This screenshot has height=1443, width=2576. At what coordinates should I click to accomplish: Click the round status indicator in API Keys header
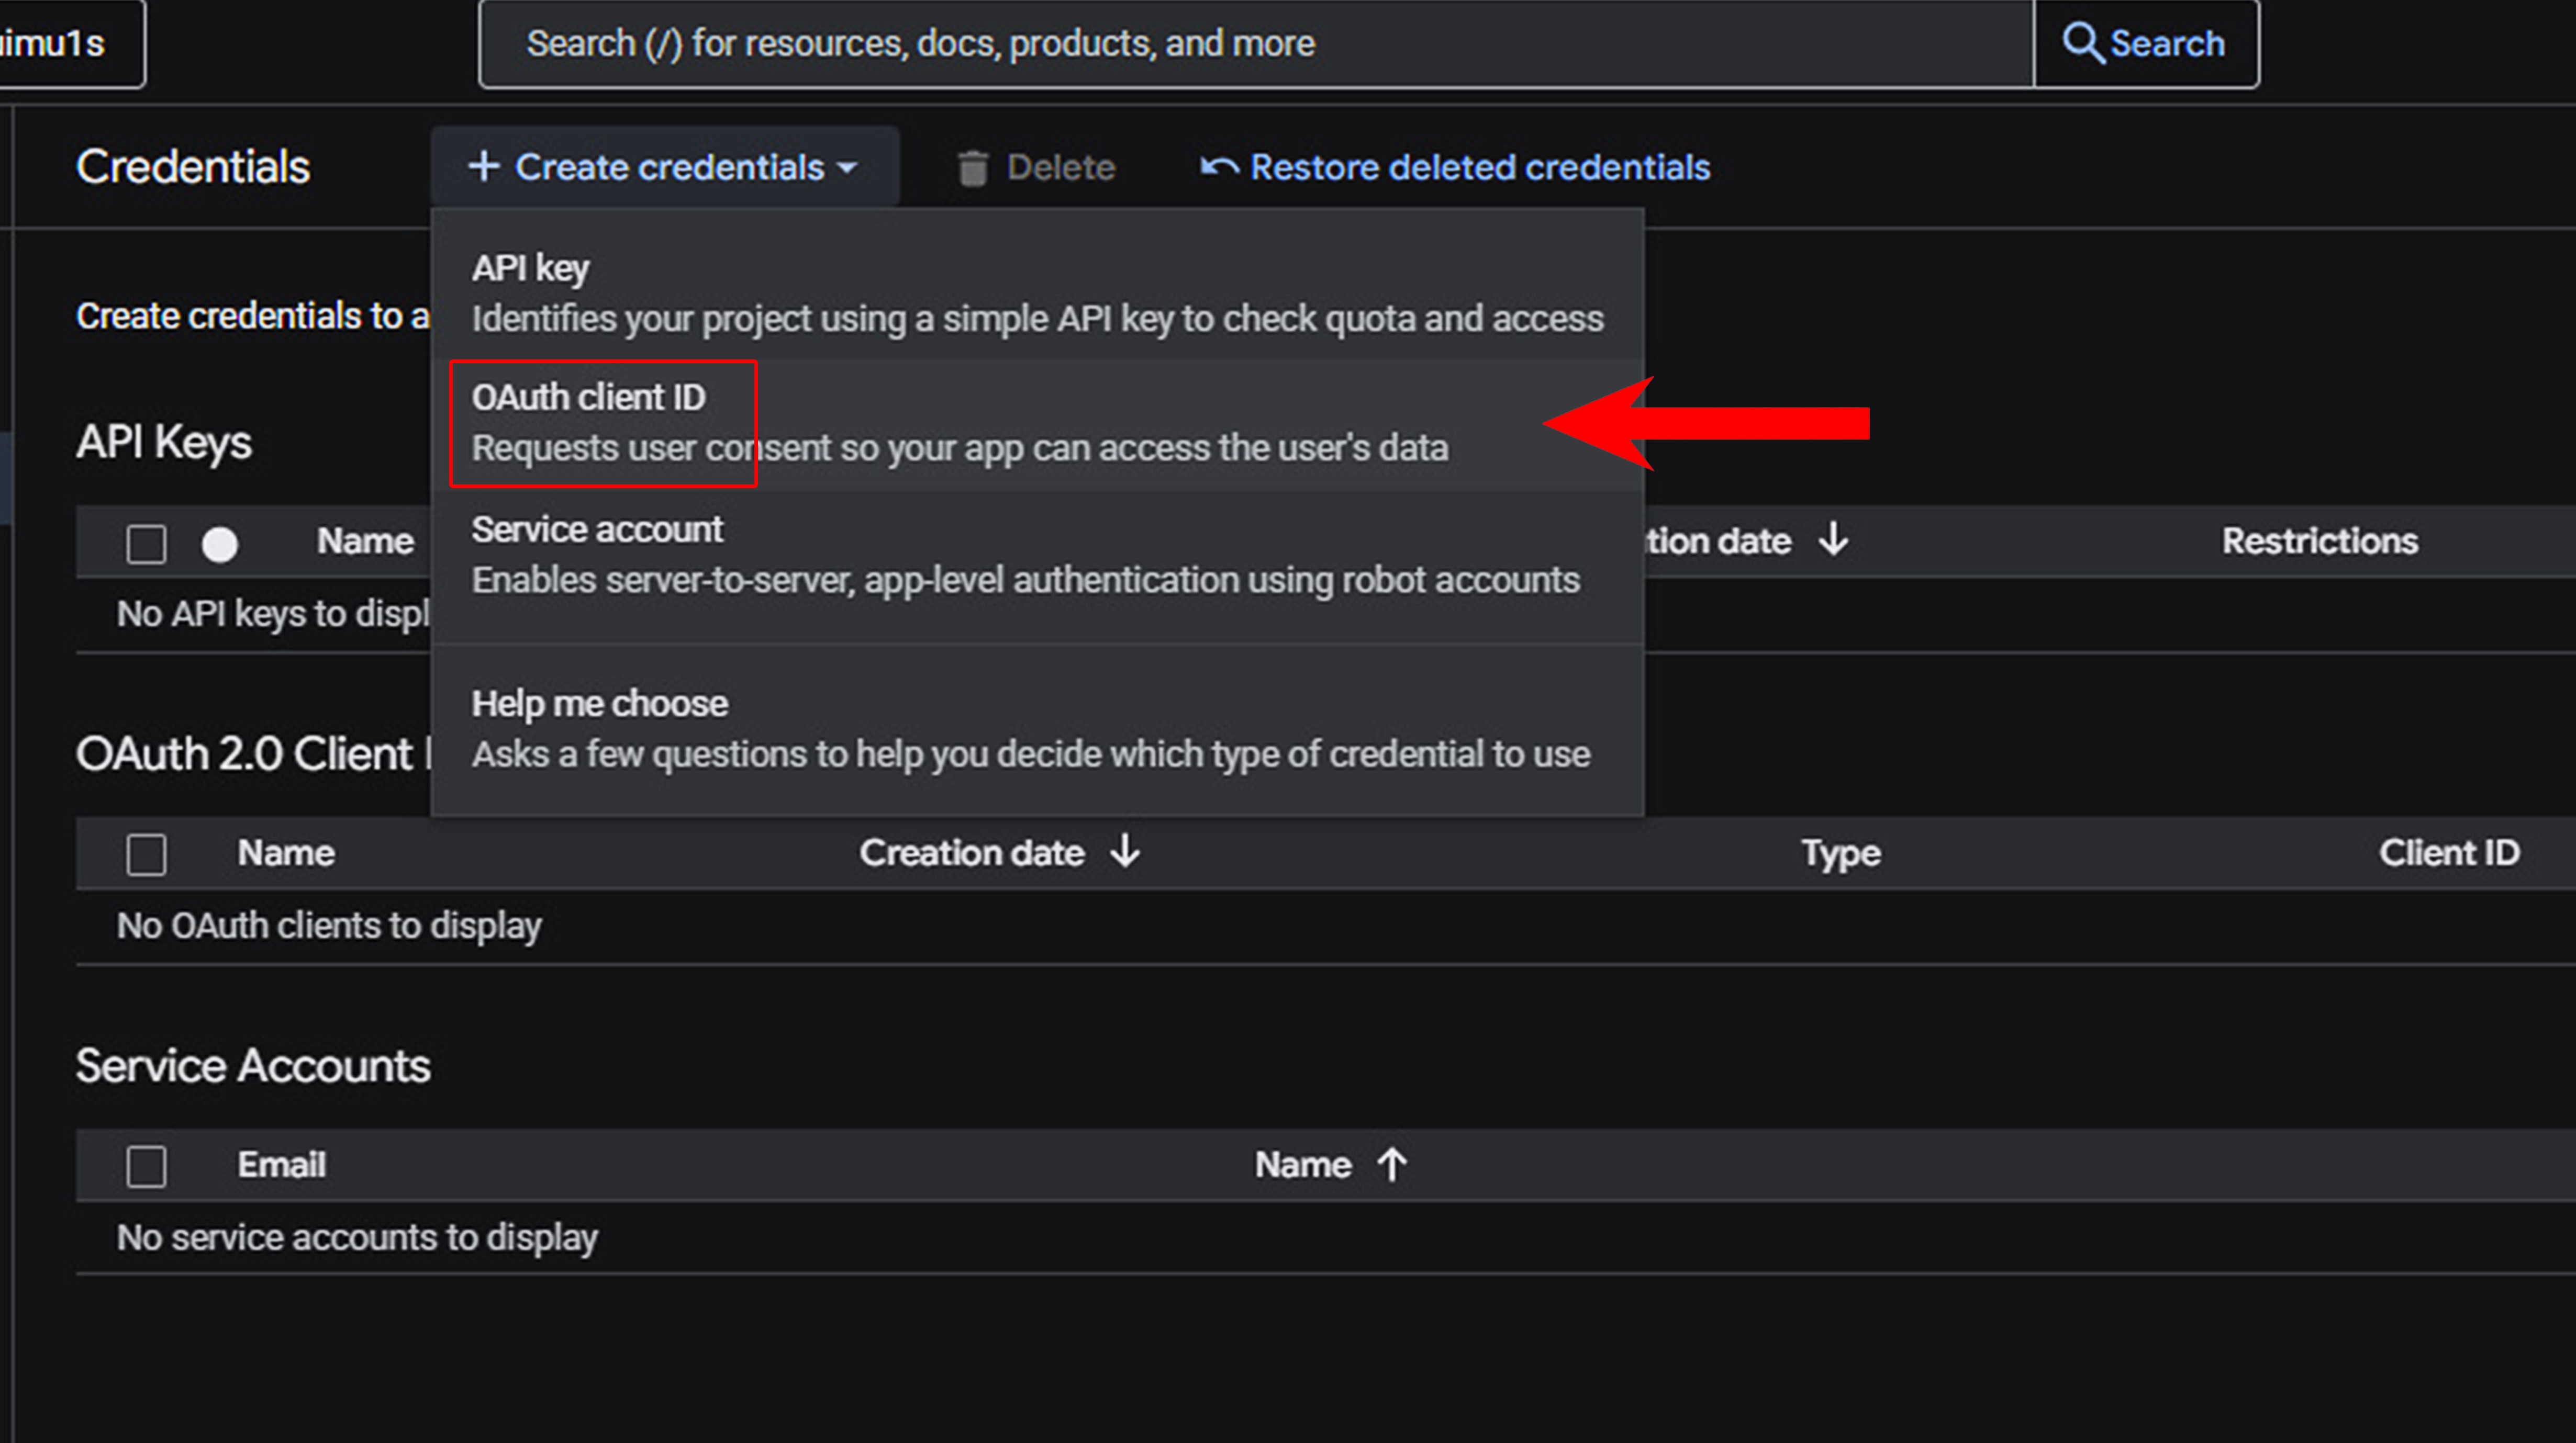click(220, 545)
